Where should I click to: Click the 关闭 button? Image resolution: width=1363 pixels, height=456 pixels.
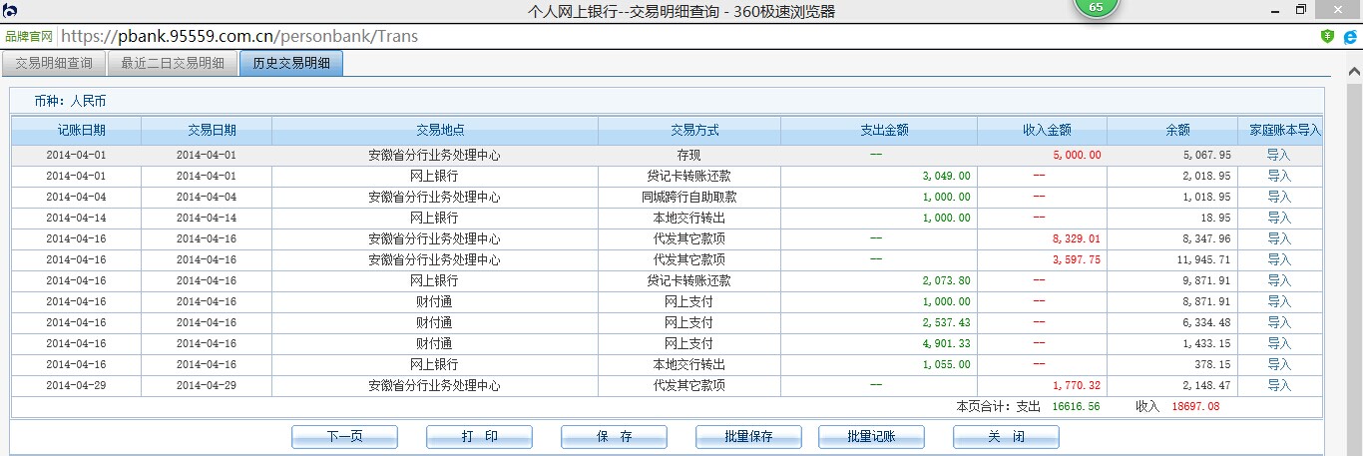tap(1006, 437)
